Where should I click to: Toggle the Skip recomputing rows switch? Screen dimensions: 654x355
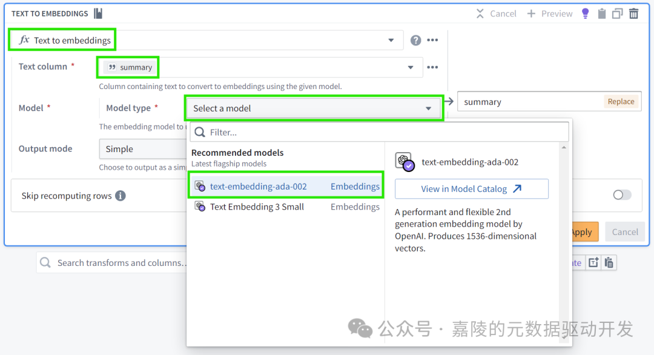tap(622, 195)
